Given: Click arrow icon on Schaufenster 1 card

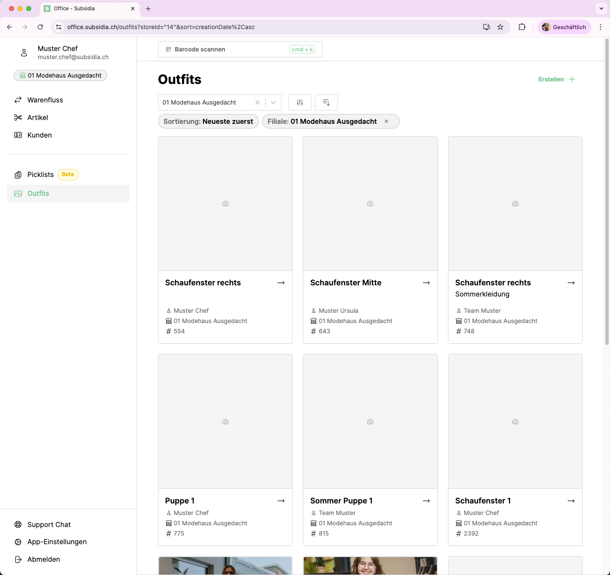Looking at the screenshot, I should coord(571,501).
